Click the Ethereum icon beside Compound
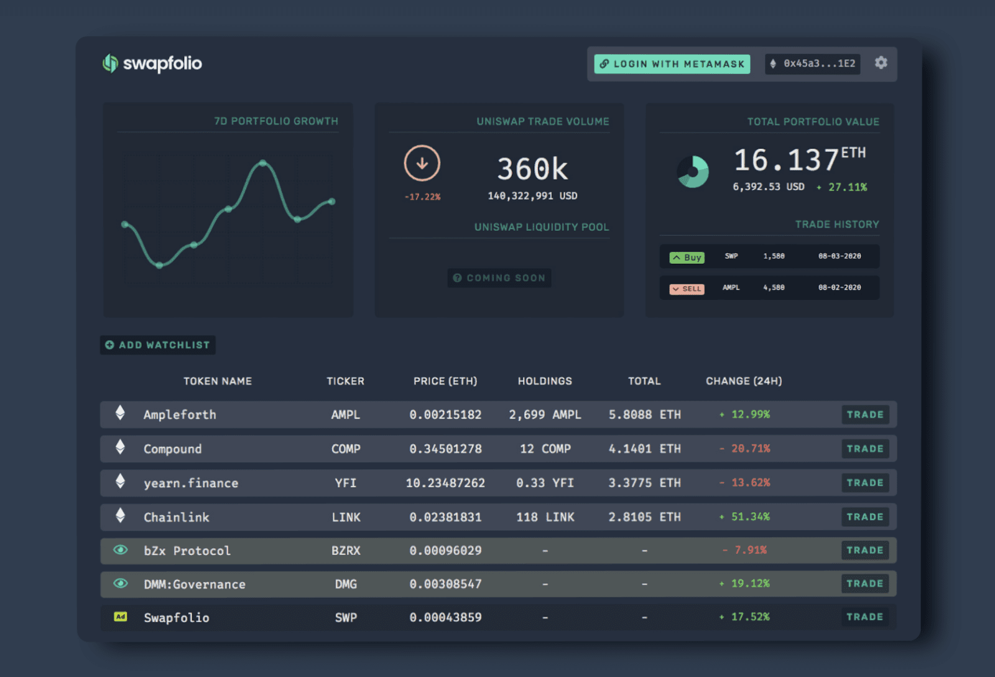The width and height of the screenshot is (995, 677). (120, 447)
